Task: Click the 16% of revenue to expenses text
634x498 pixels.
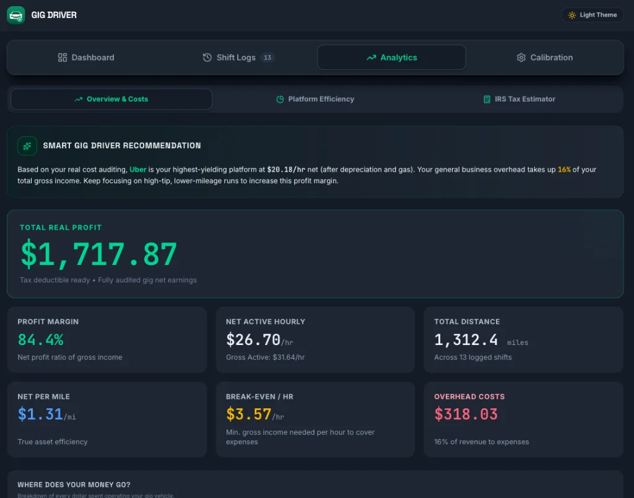Action: (481, 442)
